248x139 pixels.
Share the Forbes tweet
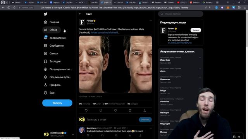click(145, 110)
